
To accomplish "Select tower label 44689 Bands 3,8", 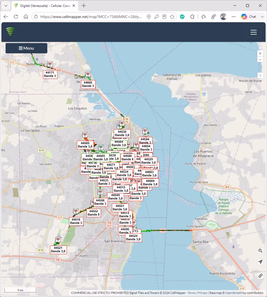I will click(x=150, y=183).
